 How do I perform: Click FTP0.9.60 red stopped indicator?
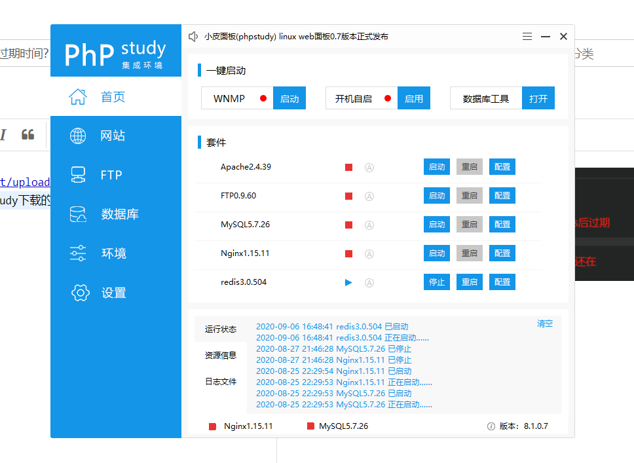tap(349, 196)
